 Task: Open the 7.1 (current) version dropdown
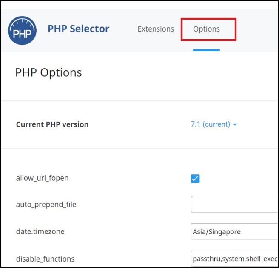click(x=214, y=124)
